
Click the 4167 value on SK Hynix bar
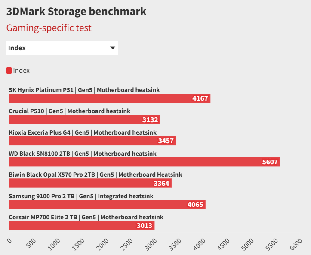click(200, 98)
